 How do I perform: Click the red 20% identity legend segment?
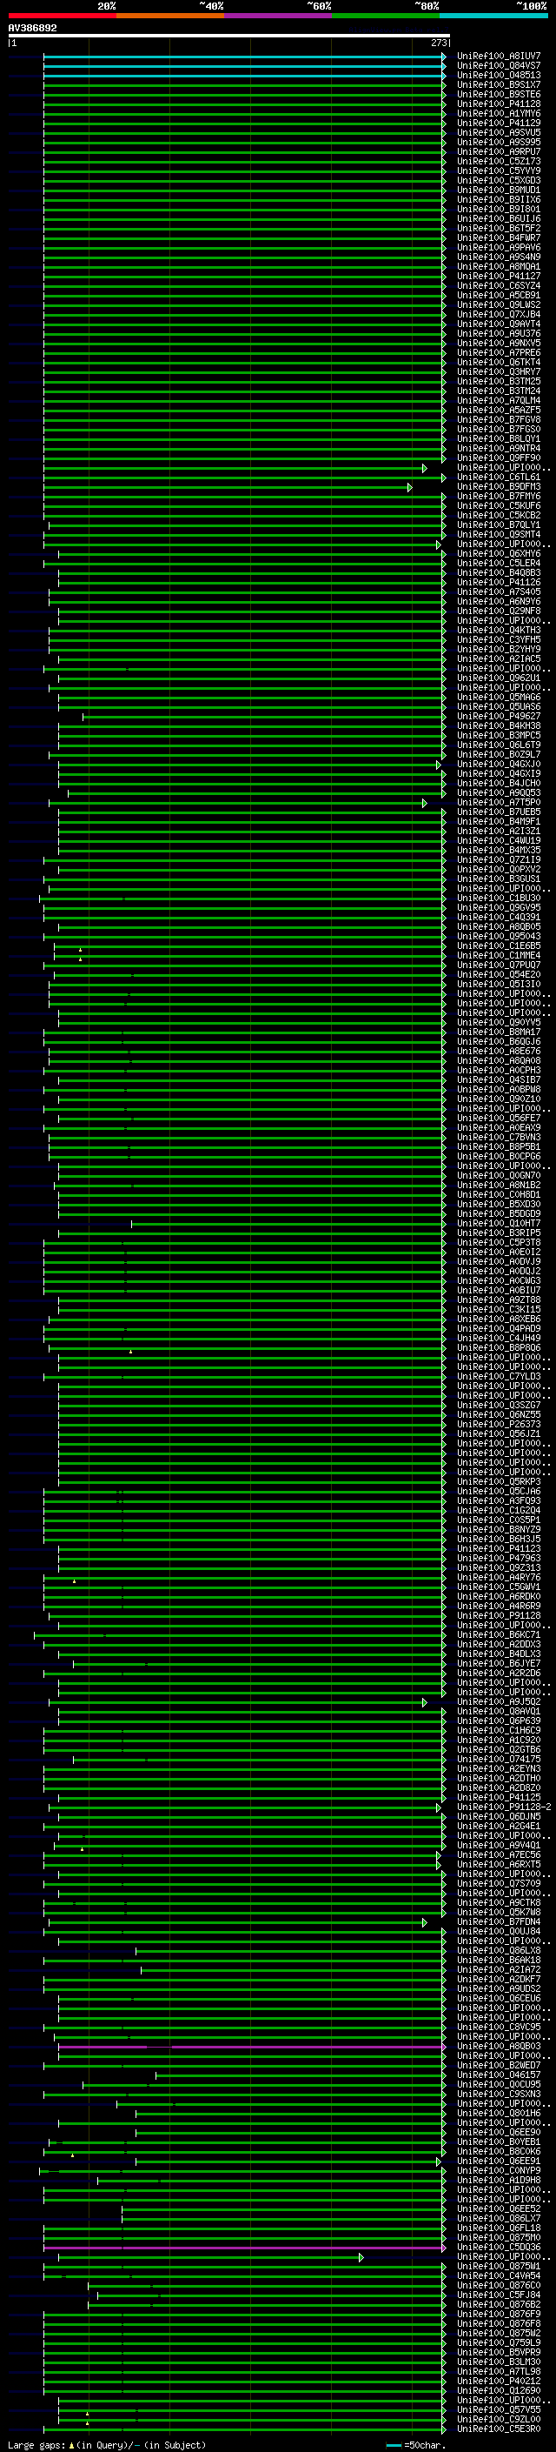(62, 16)
